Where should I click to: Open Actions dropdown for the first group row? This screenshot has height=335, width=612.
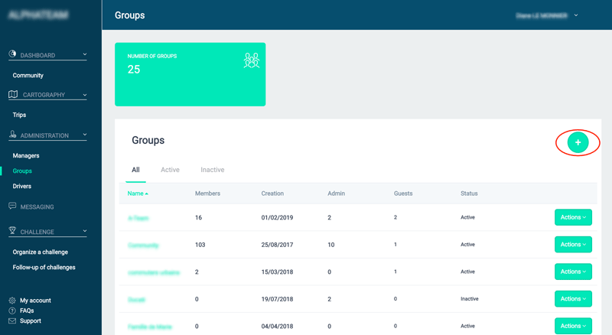tap(573, 217)
